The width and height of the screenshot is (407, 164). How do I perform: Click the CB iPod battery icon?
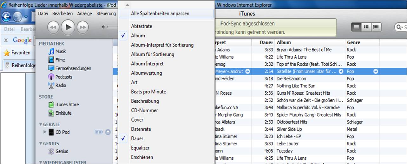(99, 132)
